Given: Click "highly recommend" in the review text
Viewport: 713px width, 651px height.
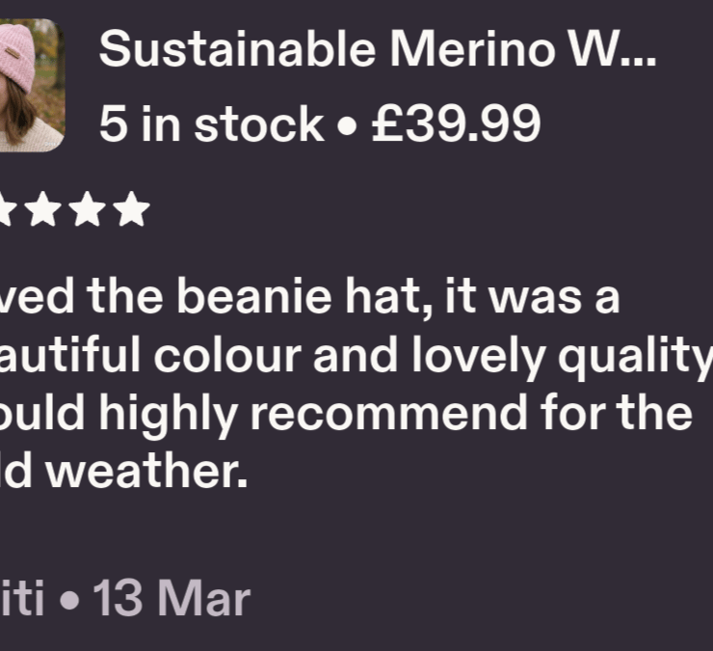Looking at the screenshot, I should [313, 415].
